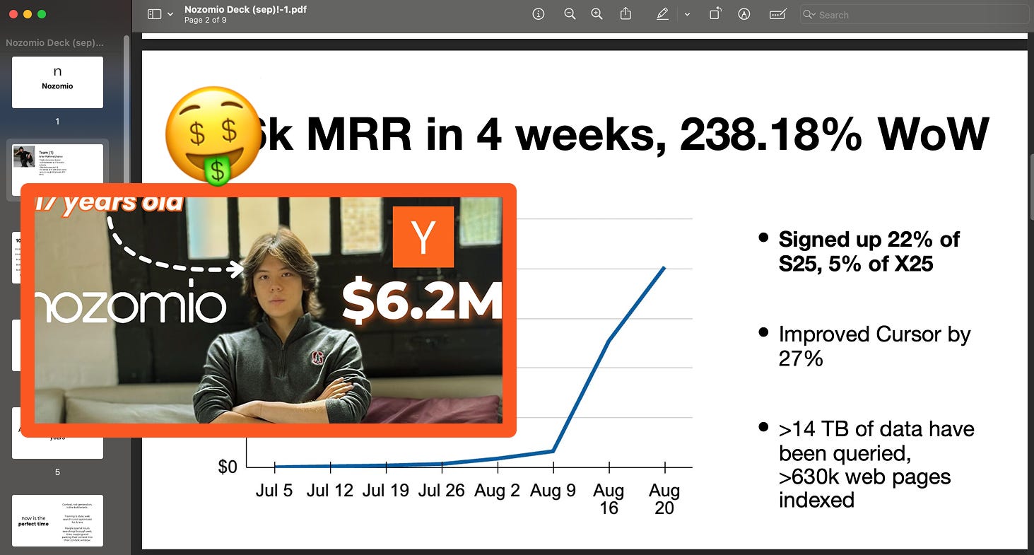Viewport: 1034px width, 555px height.
Task: Toggle the sidebar view button
Action: tap(155, 14)
